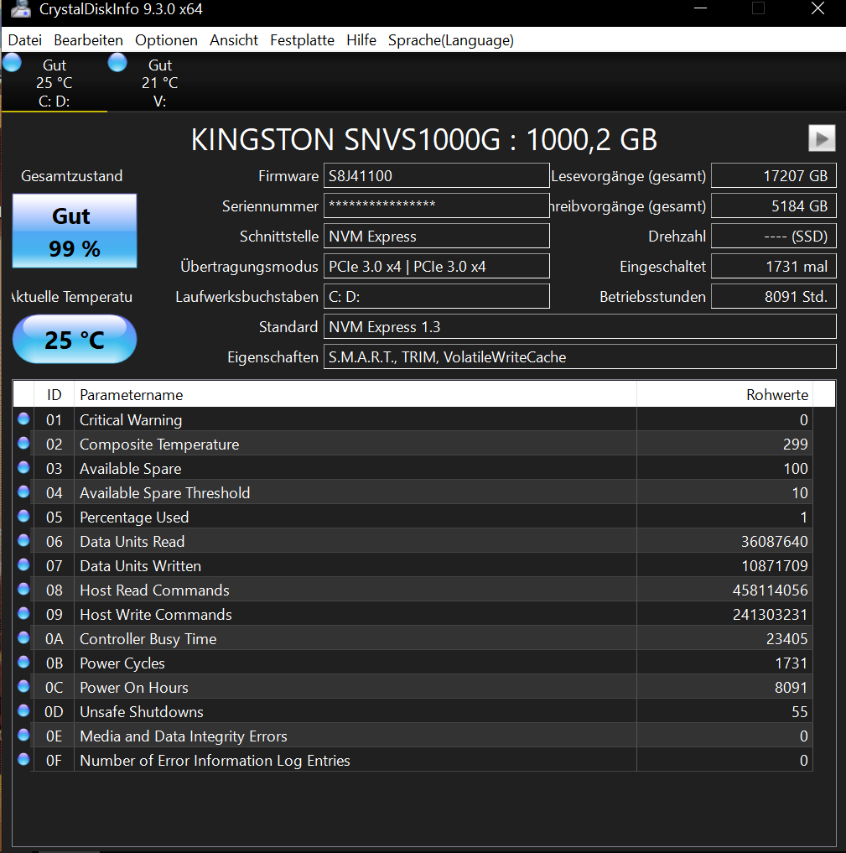Click the Laufwerksbuchstaben field
Screen dimensions: 846x853
pos(436,296)
